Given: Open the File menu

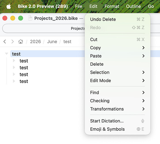Looking at the screenshot, I should [79, 6].
